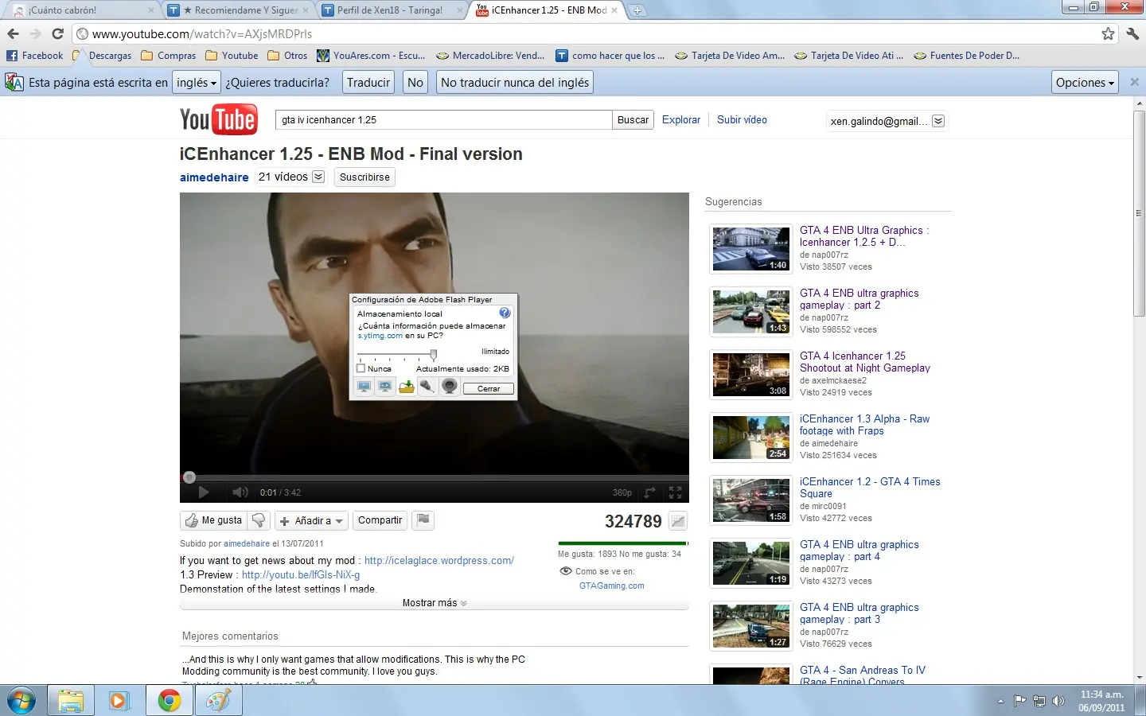Screen dimensions: 1146x716
Task: Open Paint from the taskbar
Action: [218, 701]
